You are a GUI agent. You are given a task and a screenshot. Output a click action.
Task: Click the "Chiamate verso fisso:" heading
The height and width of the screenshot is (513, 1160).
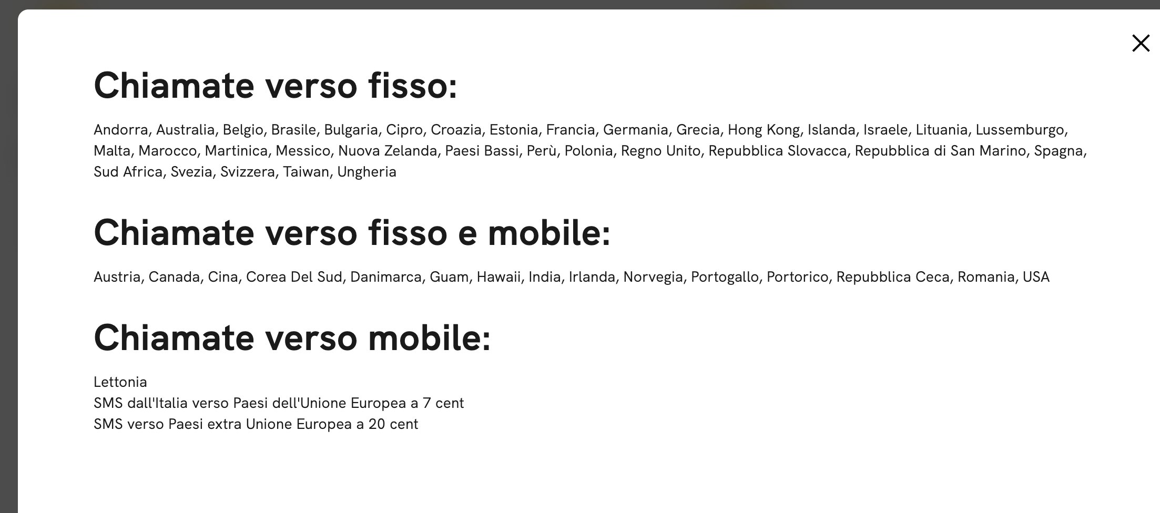pos(276,86)
